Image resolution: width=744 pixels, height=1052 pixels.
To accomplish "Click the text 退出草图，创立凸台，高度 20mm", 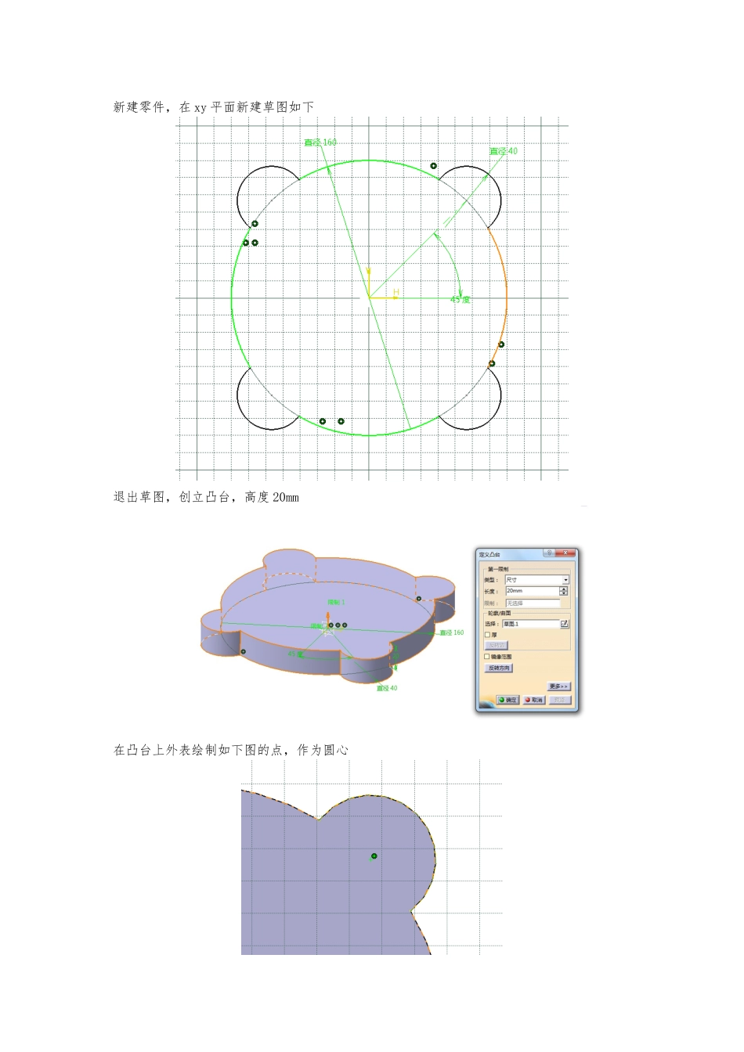I will coord(207,497).
